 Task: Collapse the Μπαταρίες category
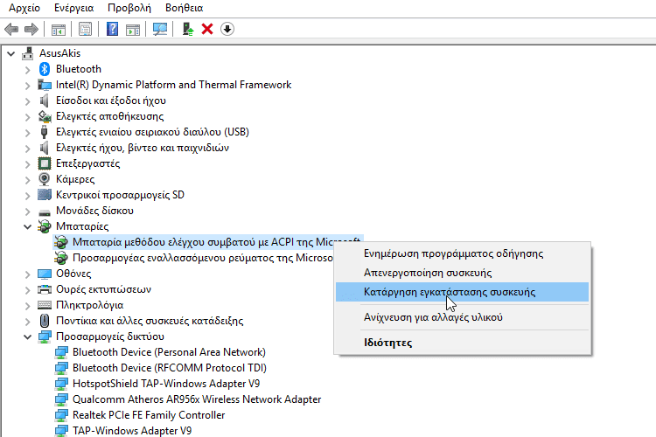click(28, 227)
